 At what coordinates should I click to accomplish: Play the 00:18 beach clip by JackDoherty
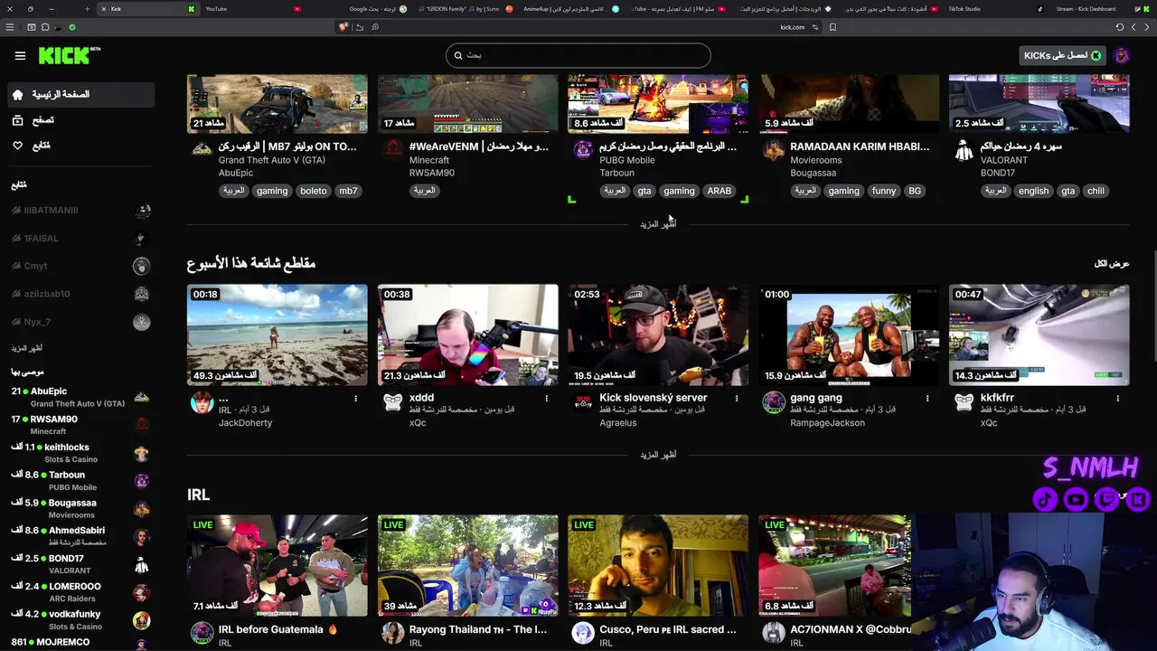277,335
